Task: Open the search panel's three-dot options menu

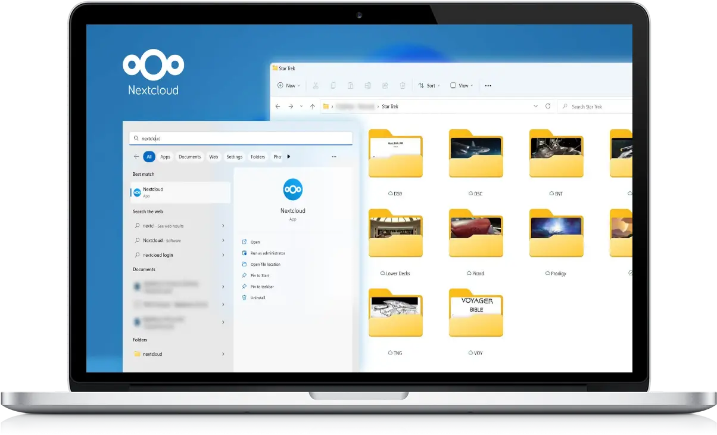Action: [x=333, y=157]
